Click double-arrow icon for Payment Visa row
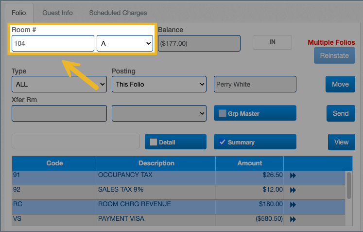363x232 pixels. [x=293, y=219]
